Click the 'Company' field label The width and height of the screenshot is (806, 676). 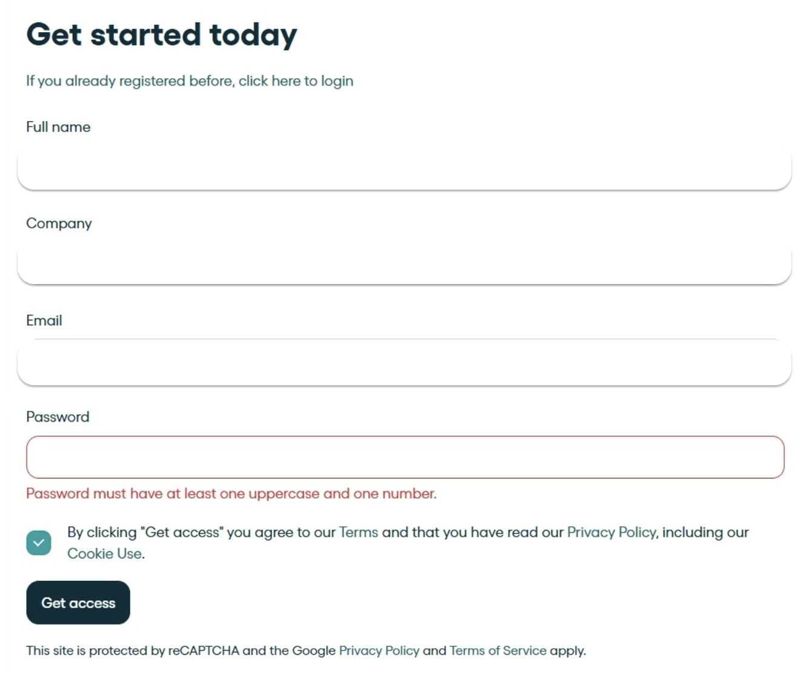click(x=59, y=224)
